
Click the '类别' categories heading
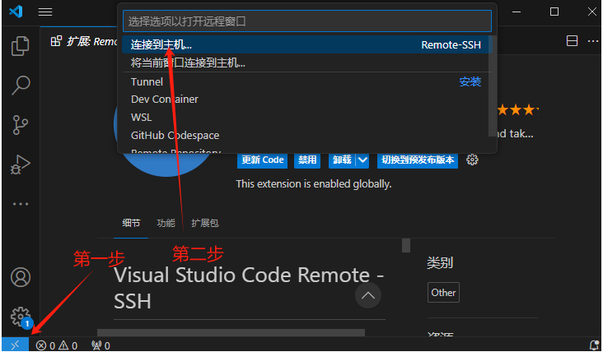(440, 263)
